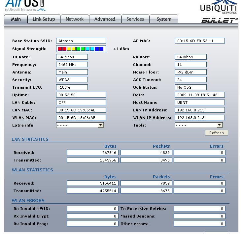Click the Uptime value 00:53:50
241x234 pixels.
(x=81, y=95)
